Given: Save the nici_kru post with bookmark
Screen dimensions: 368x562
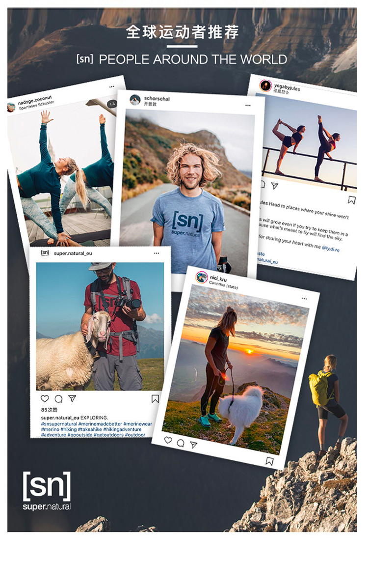Looking at the screenshot, I should 269,461.
